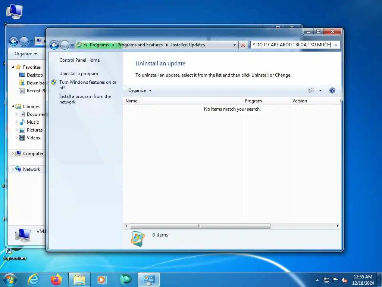Click Programs breadcrumb in address bar
Image resolution: width=382 pixels, height=287 pixels.
click(99, 45)
